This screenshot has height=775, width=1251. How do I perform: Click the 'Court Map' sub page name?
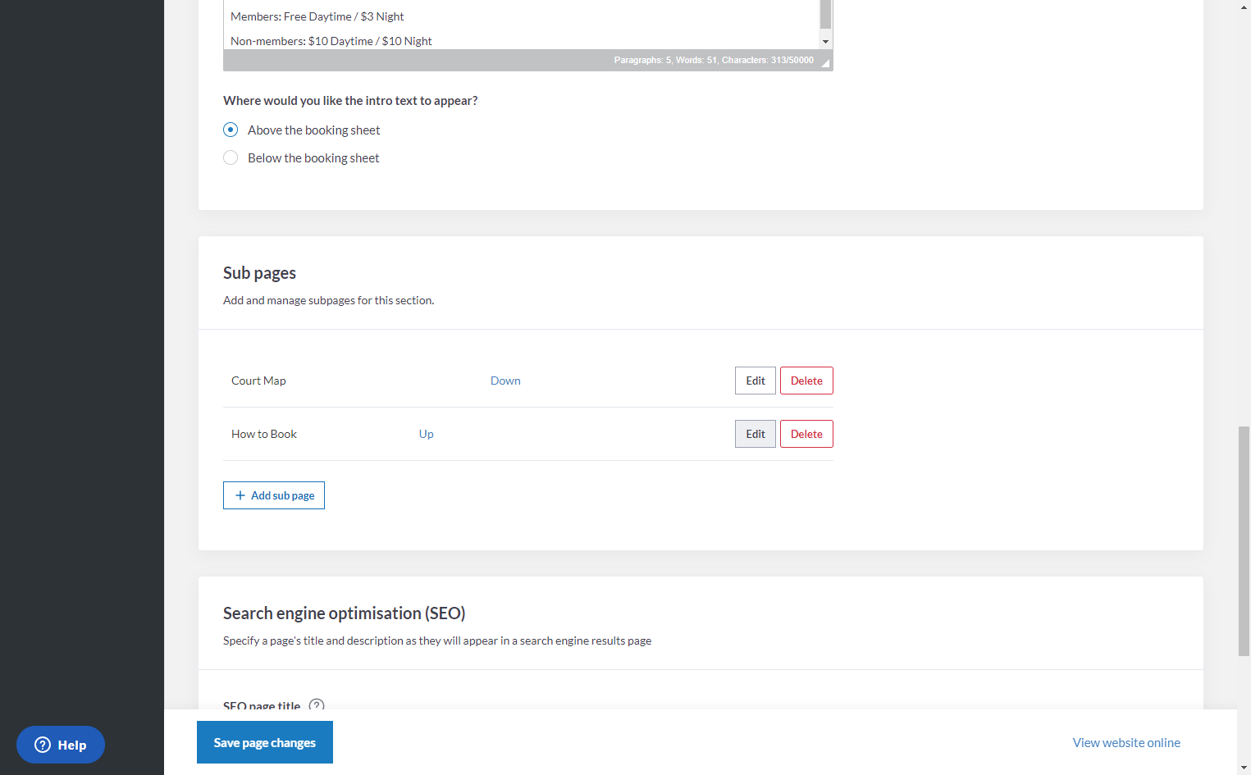258,381
